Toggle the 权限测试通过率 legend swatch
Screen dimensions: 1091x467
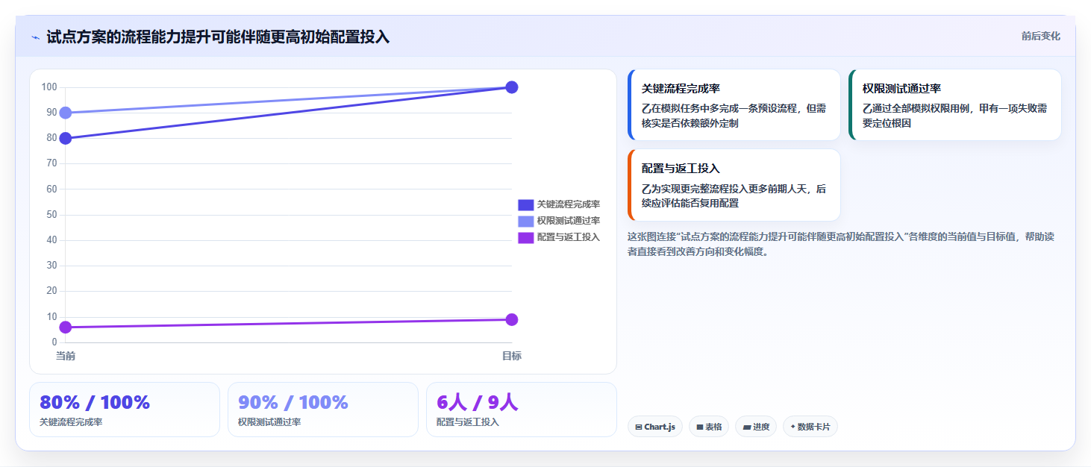pyautogui.click(x=525, y=221)
